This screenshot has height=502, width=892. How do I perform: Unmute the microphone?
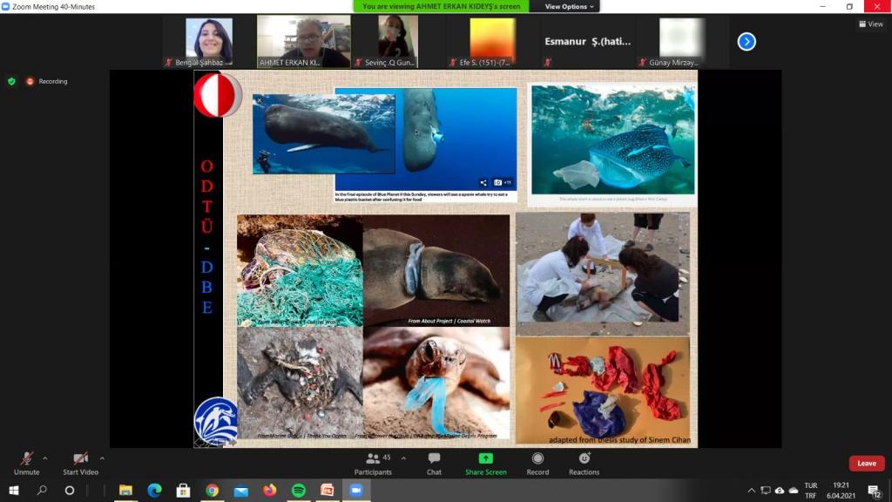coord(26,464)
